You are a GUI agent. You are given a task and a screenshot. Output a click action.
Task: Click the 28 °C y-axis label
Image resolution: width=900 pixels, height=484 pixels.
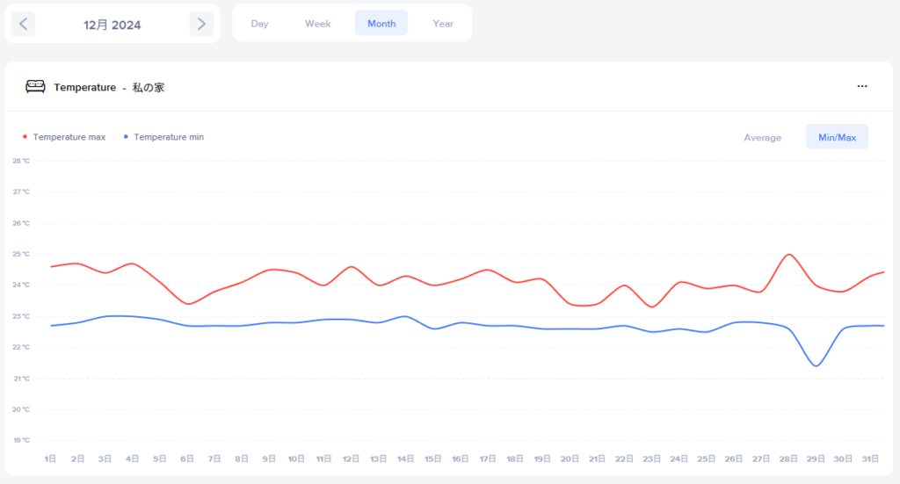[21, 161]
